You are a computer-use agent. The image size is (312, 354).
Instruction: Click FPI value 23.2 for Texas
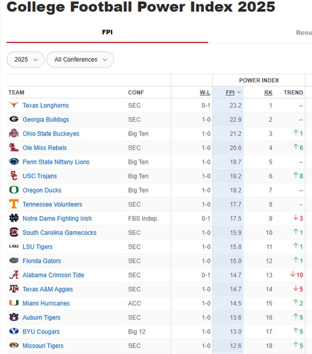(x=235, y=105)
